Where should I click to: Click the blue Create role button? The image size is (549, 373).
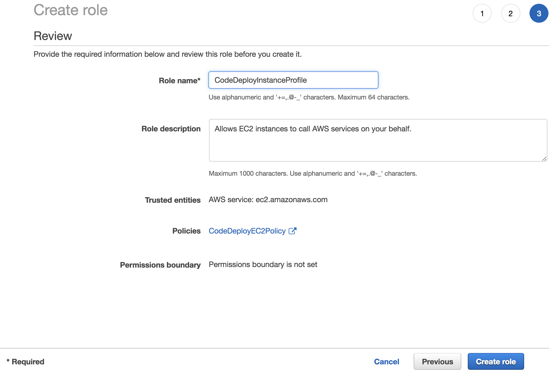point(496,362)
